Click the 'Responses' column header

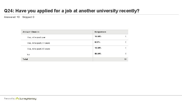click(100, 32)
